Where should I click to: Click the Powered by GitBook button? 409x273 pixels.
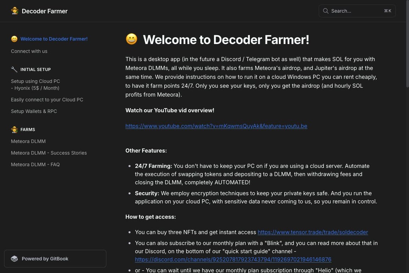(55, 259)
